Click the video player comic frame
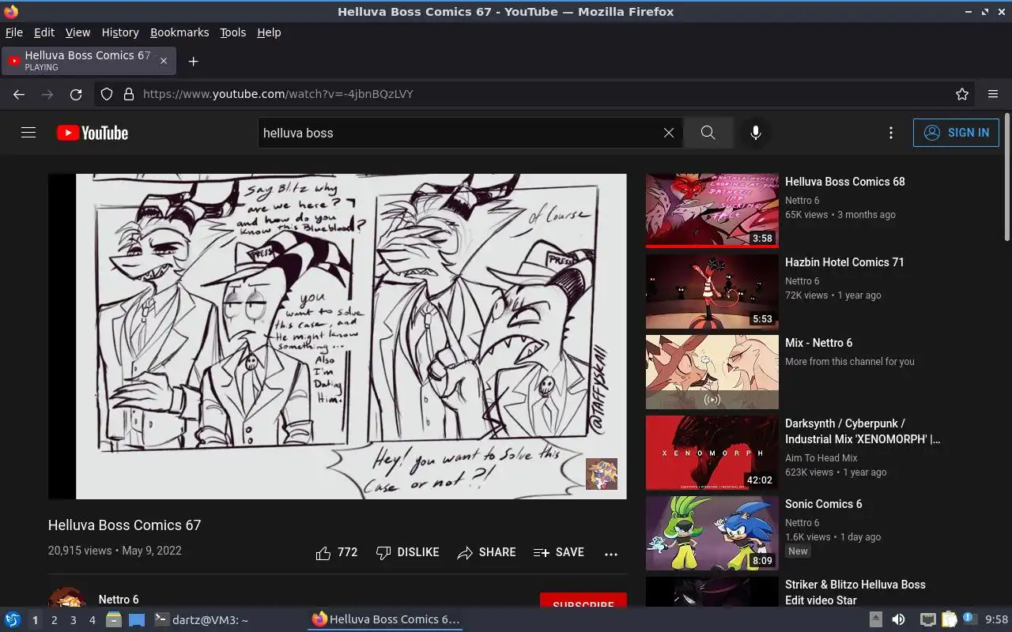 (338, 337)
